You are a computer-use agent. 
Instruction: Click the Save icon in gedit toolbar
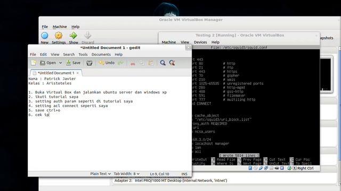click(69, 63)
